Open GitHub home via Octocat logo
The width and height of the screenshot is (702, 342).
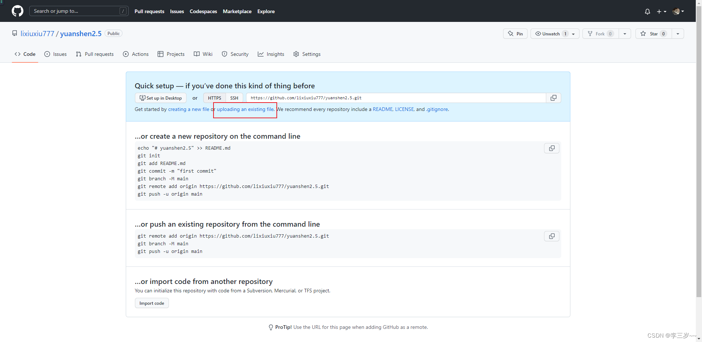[18, 11]
